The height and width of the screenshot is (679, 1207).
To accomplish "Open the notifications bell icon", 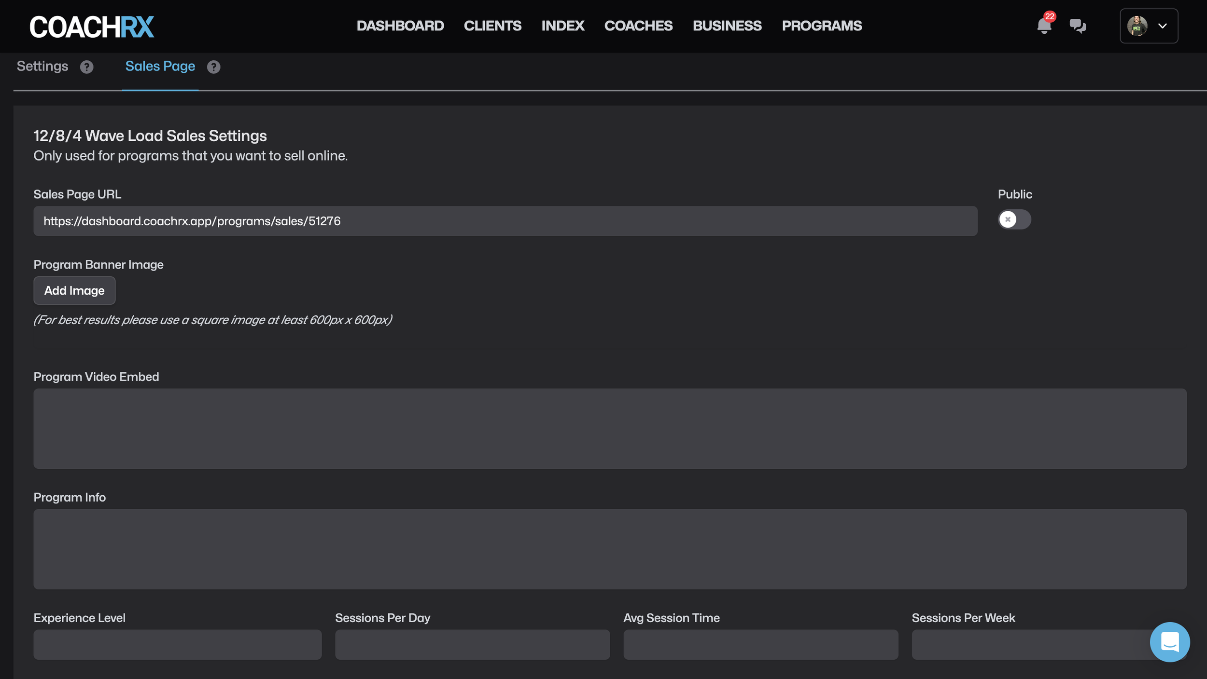I will pos(1043,26).
